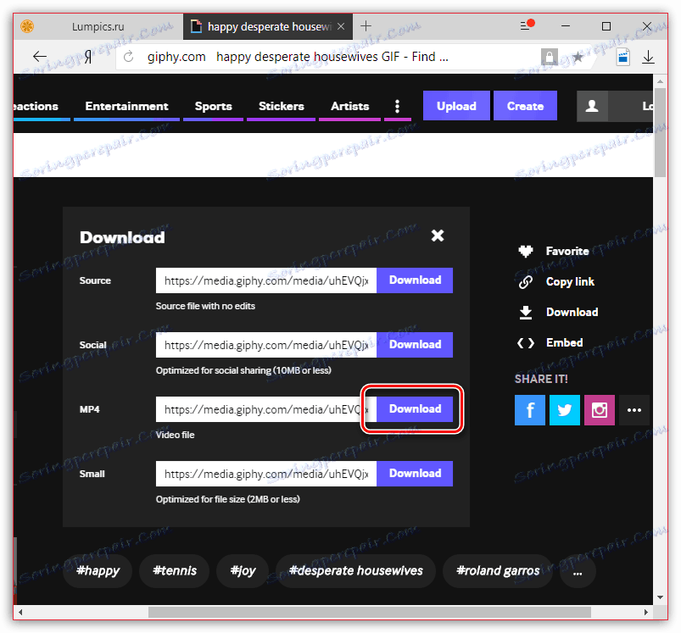
Task: Click the #desperate housewives tag
Action: point(355,570)
